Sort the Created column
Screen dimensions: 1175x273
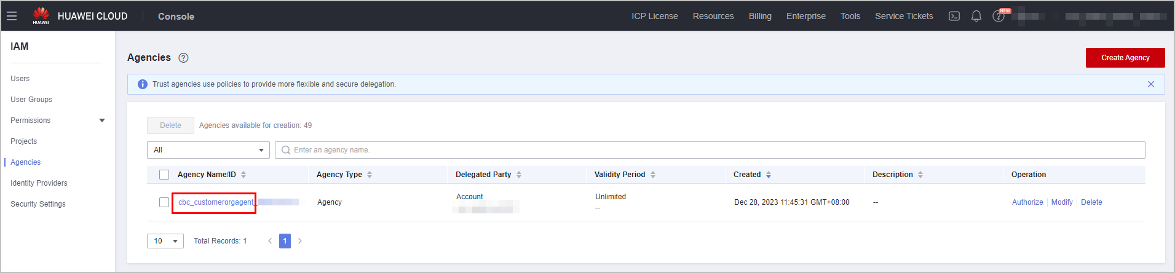tap(769, 175)
